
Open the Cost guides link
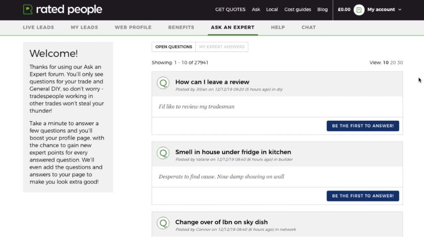(x=297, y=10)
